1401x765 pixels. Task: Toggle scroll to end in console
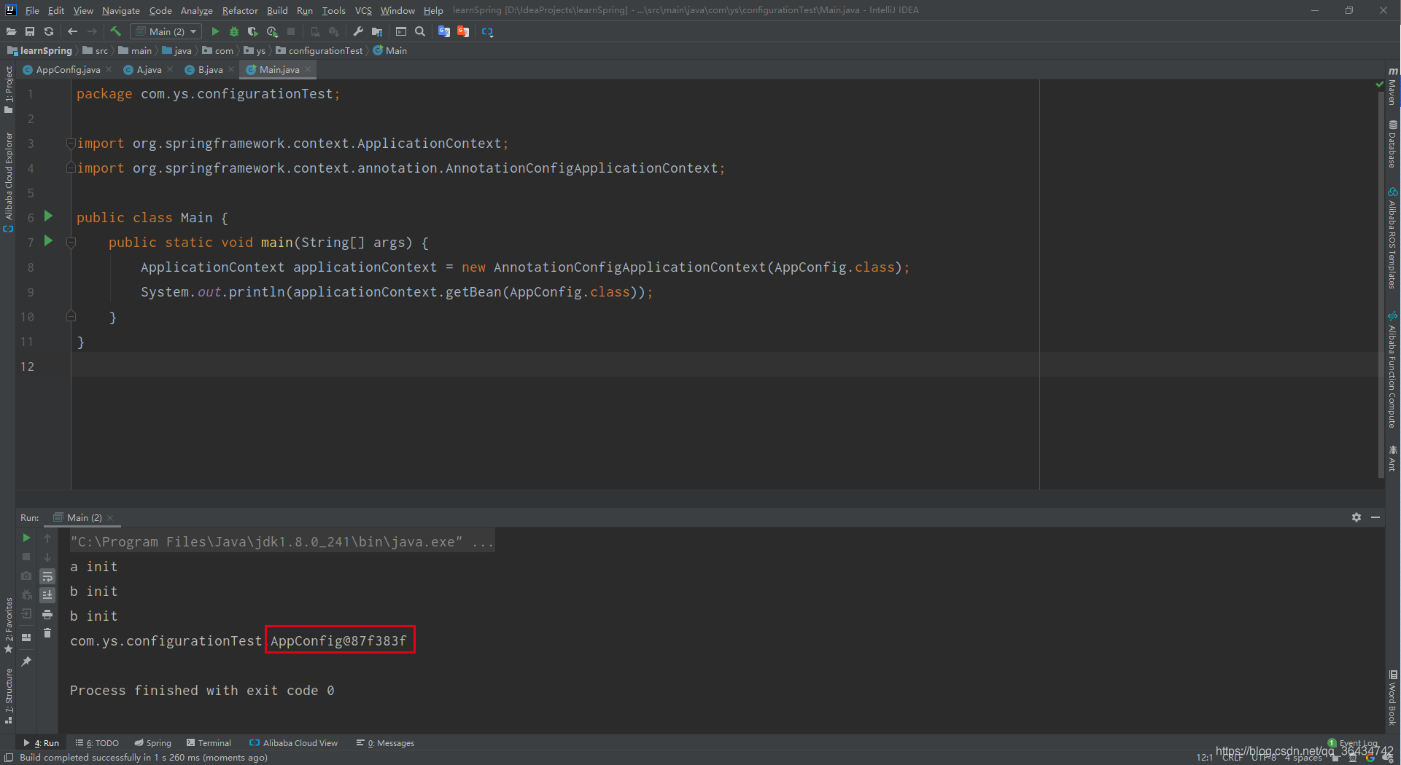point(47,595)
